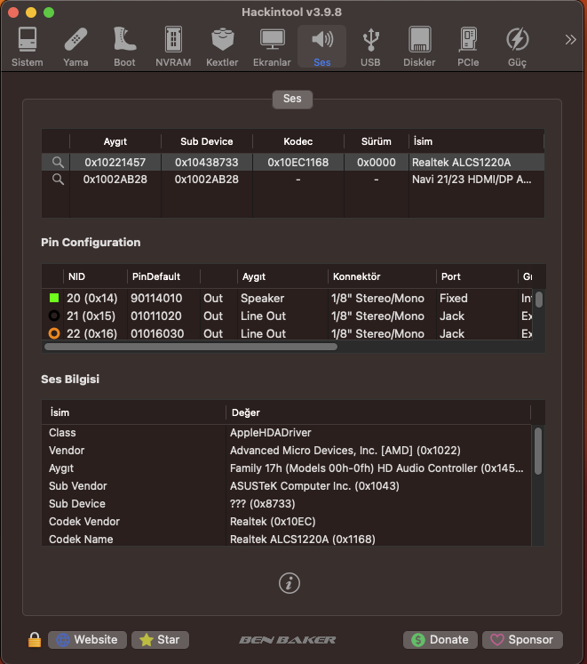Click the horizontal scrollbar of Pin Configuration
Image resolution: width=587 pixels, height=664 pixels.
point(191,347)
